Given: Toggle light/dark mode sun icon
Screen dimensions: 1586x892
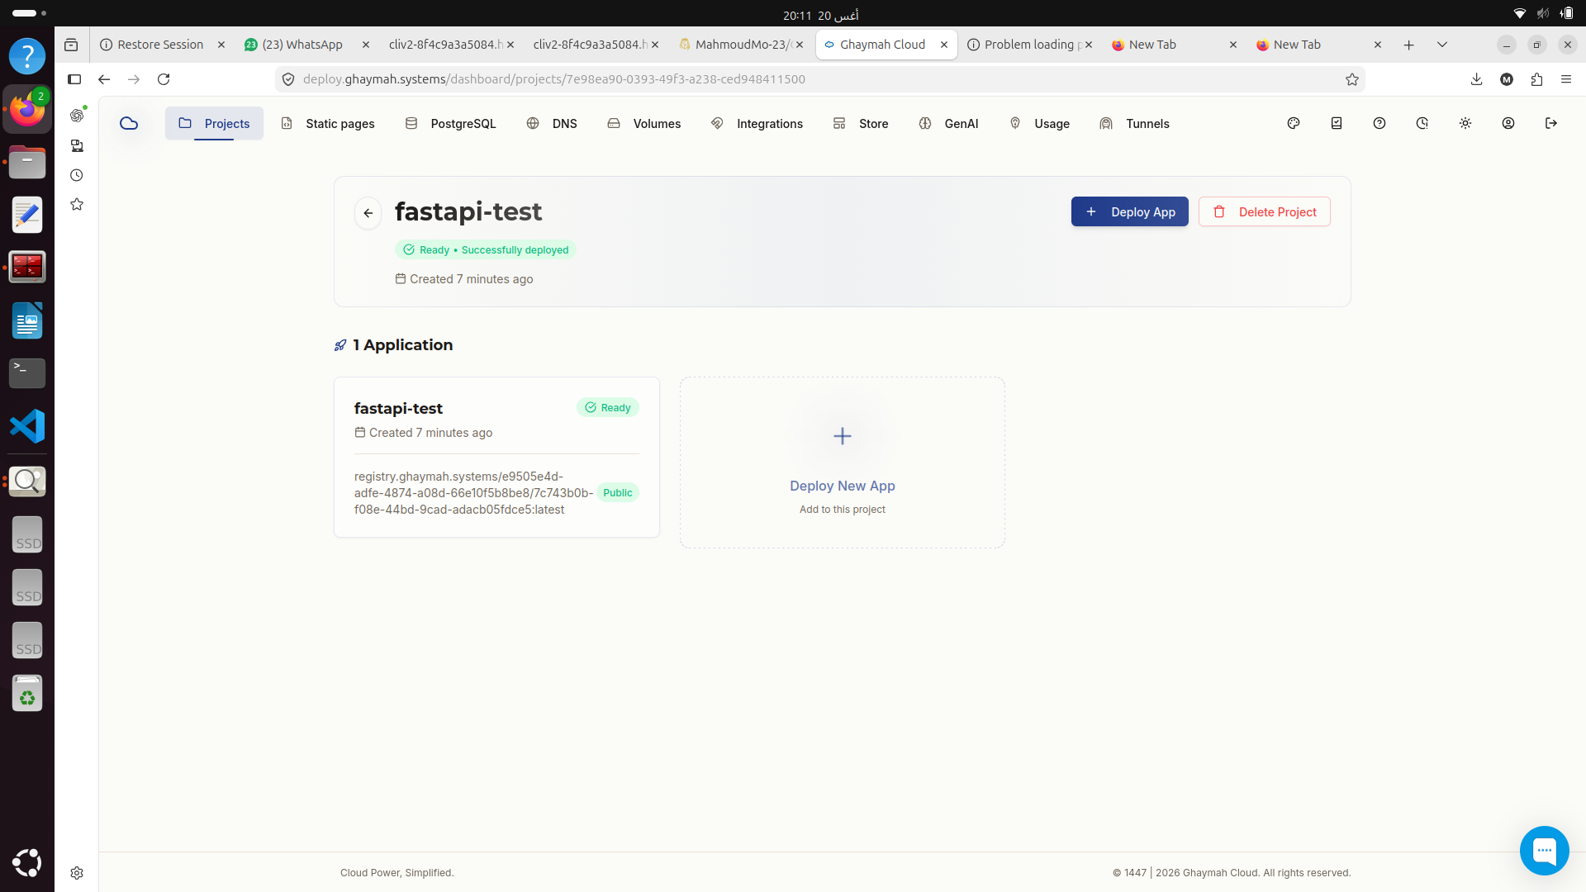Looking at the screenshot, I should 1465,123.
